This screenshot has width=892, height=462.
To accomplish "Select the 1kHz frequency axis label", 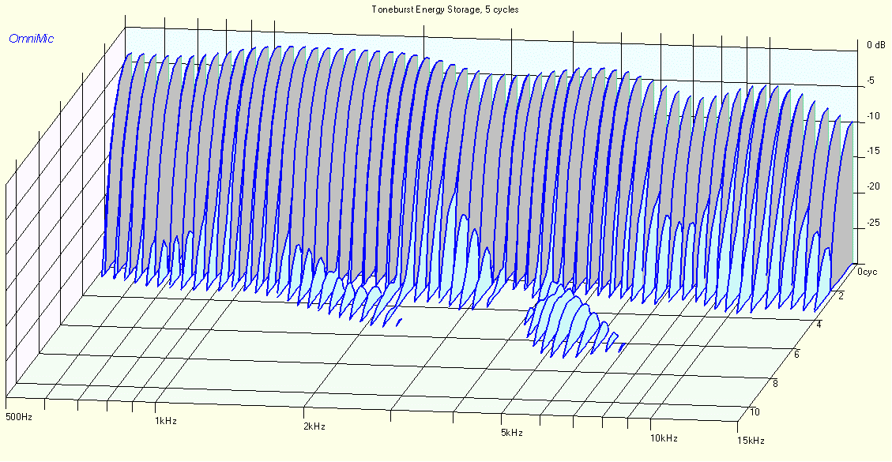I will point(165,421).
